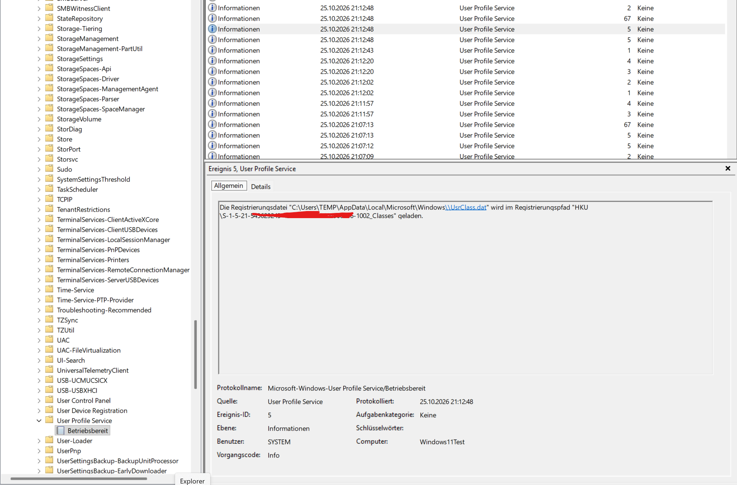This screenshot has height=485, width=737.
Task: Click the Store folder icon
Action: pyautogui.click(x=49, y=139)
